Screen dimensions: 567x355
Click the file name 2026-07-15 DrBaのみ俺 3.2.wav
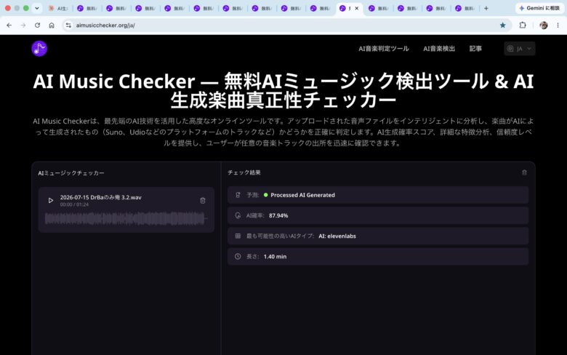point(100,197)
